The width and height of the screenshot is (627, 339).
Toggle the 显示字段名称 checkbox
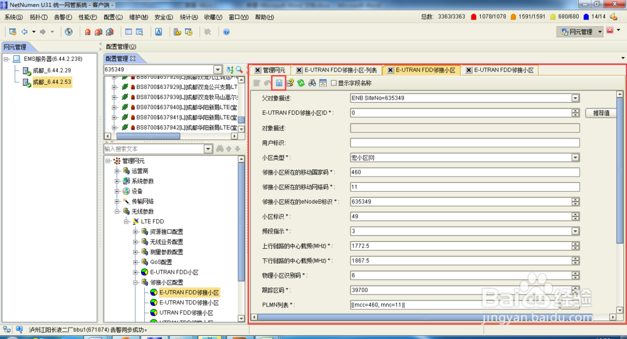coord(334,83)
